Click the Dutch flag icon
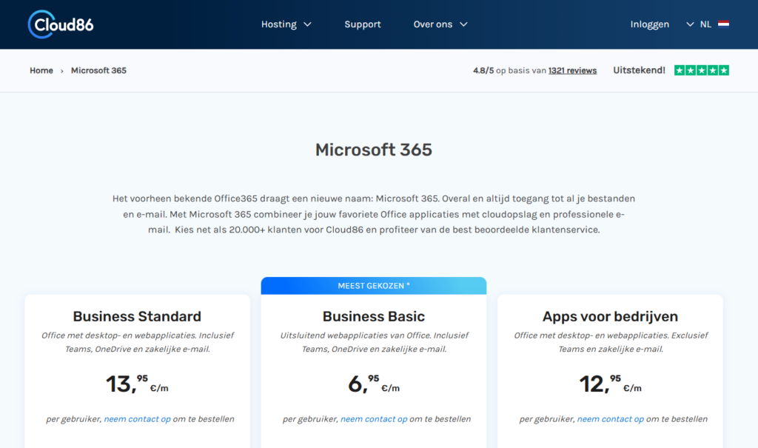This screenshot has height=448, width=758. [x=723, y=24]
